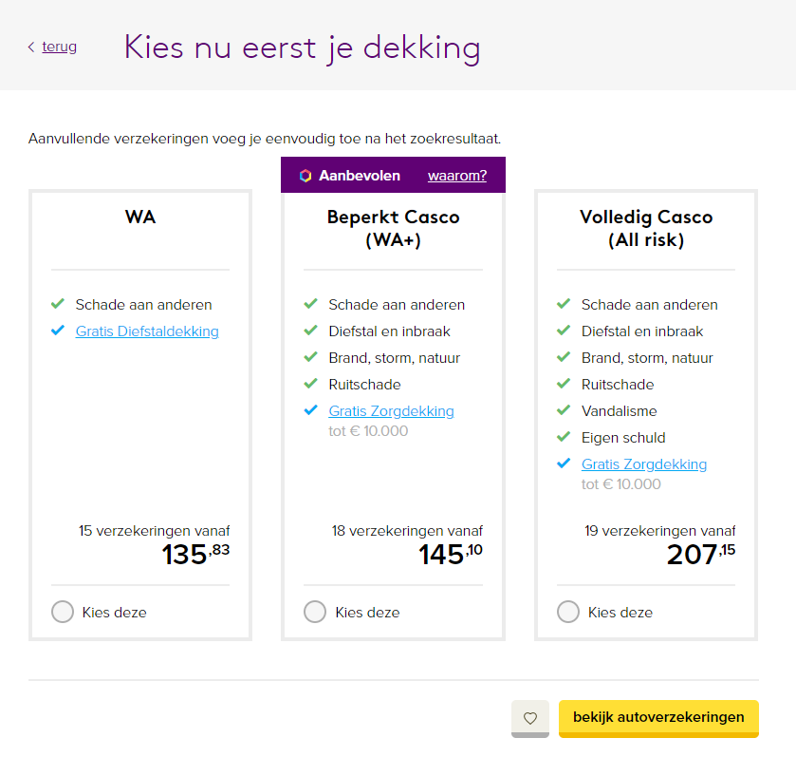This screenshot has height=757, width=796.
Task: Open 'Gratis Zorgdekking' link under Beperkt Casco
Action: [391, 411]
